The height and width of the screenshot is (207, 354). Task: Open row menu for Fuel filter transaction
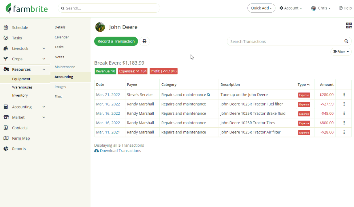344,104
